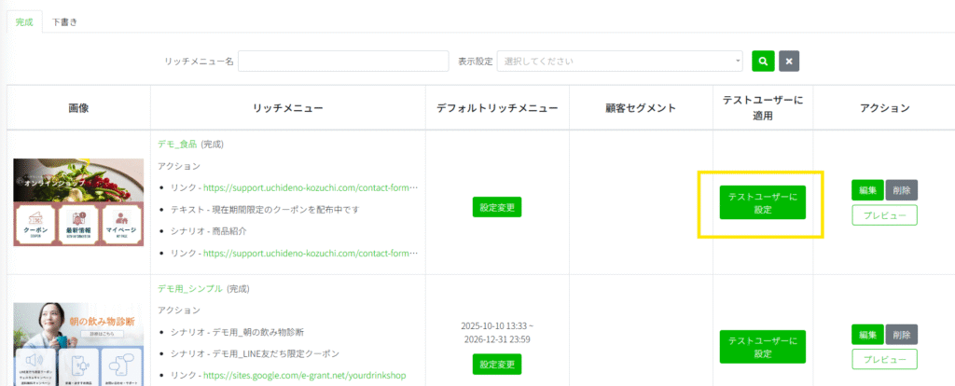
Task: Open the 表示設定 dropdown
Action: (620, 62)
